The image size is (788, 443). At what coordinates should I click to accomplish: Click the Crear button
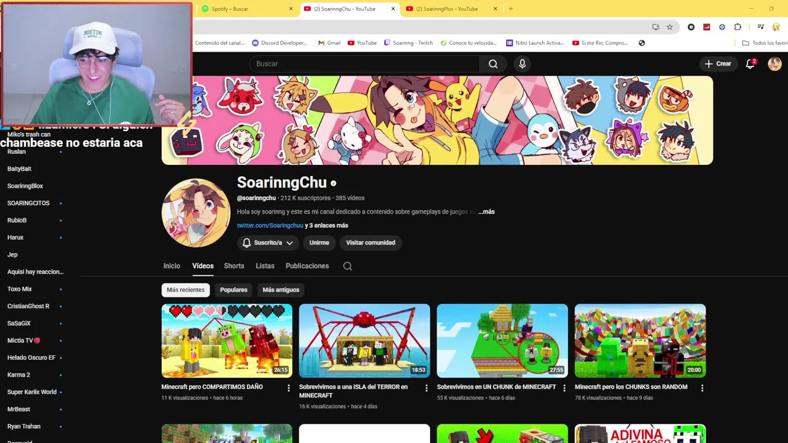718,63
